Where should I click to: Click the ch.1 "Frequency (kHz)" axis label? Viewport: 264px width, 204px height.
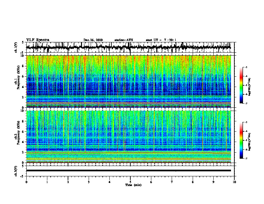[x=18, y=77]
